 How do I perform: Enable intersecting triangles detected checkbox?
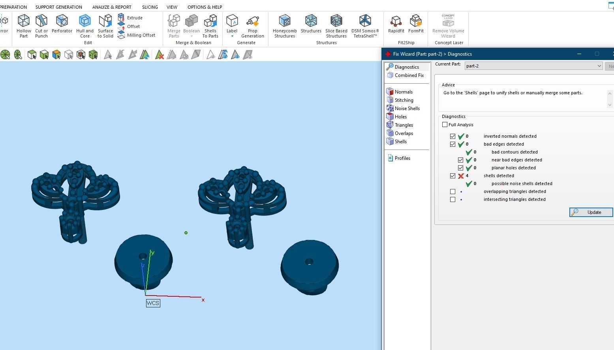453,199
